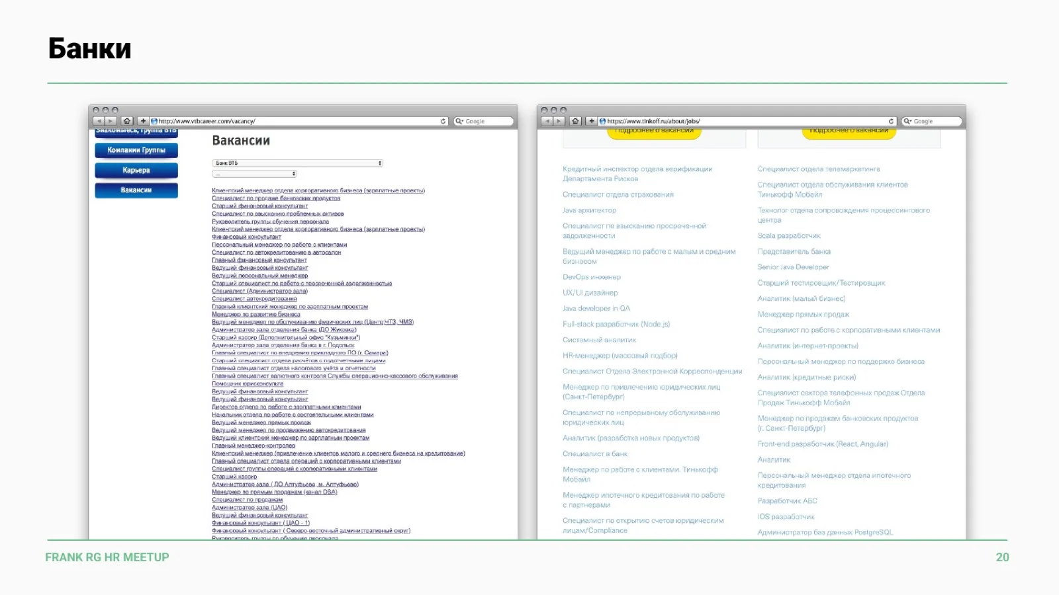Open the 'Java developer in QA' vacancy
The image size is (1059, 595).
[596, 309]
